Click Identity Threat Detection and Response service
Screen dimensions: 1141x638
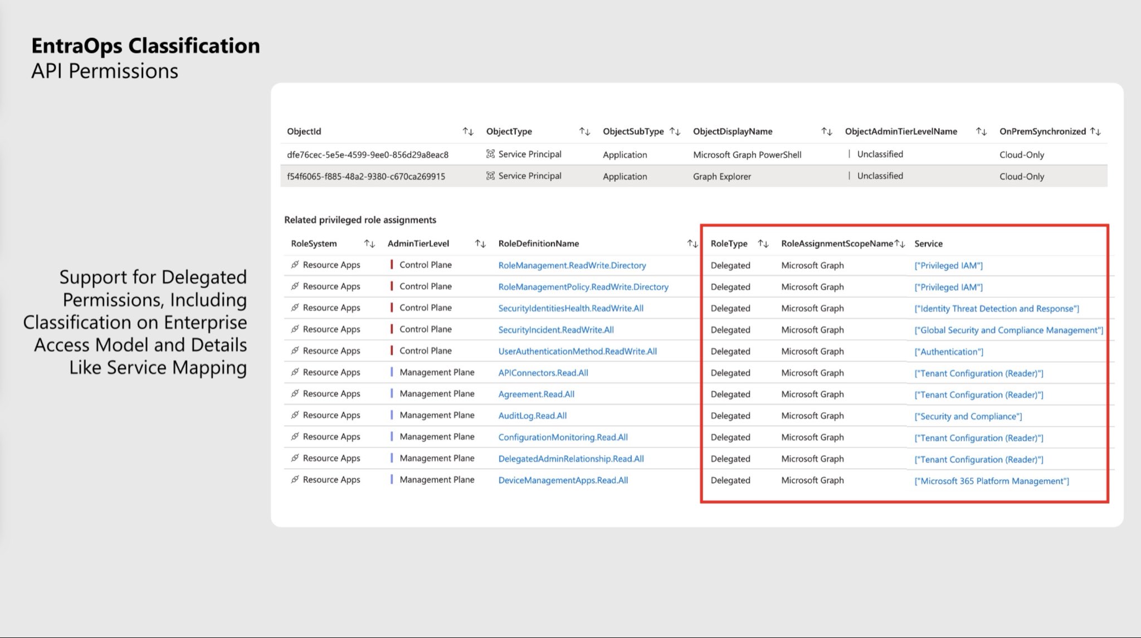tap(996, 309)
